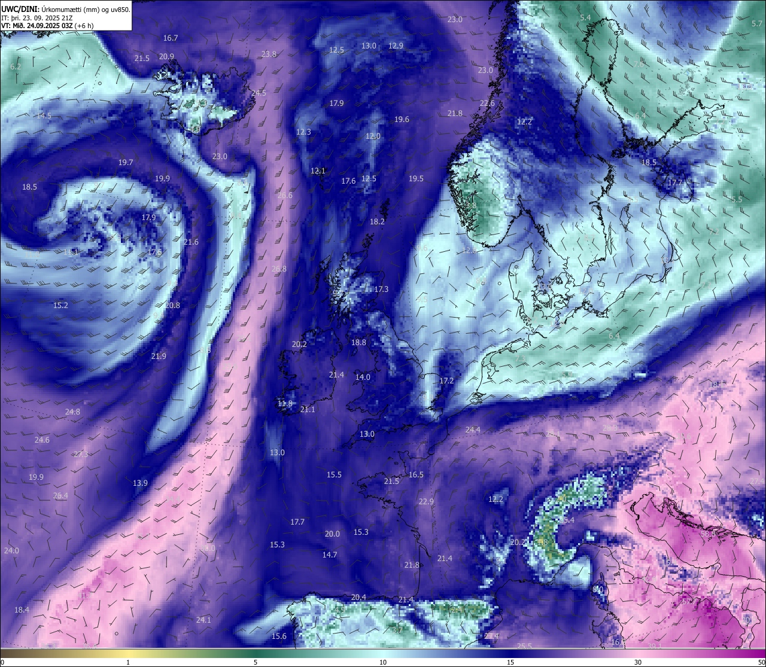Click the value 26.4 on the map

click(60, 496)
